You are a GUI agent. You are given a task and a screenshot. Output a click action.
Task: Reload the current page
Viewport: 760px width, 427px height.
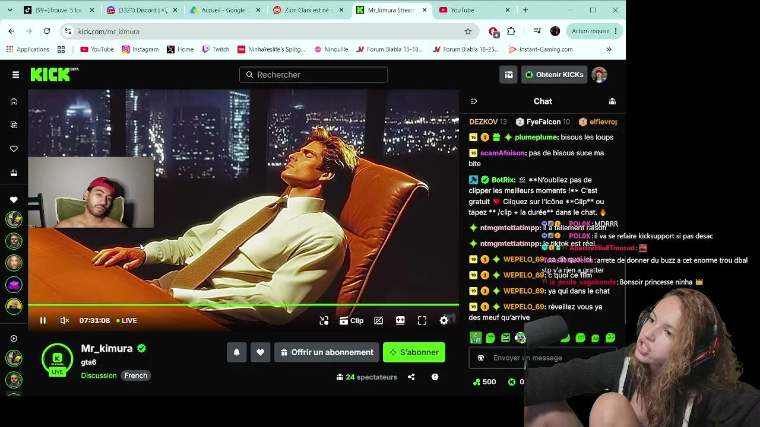pos(47,31)
